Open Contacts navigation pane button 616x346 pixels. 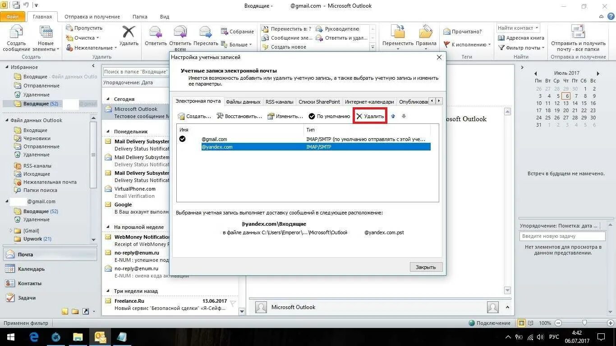pos(50,283)
